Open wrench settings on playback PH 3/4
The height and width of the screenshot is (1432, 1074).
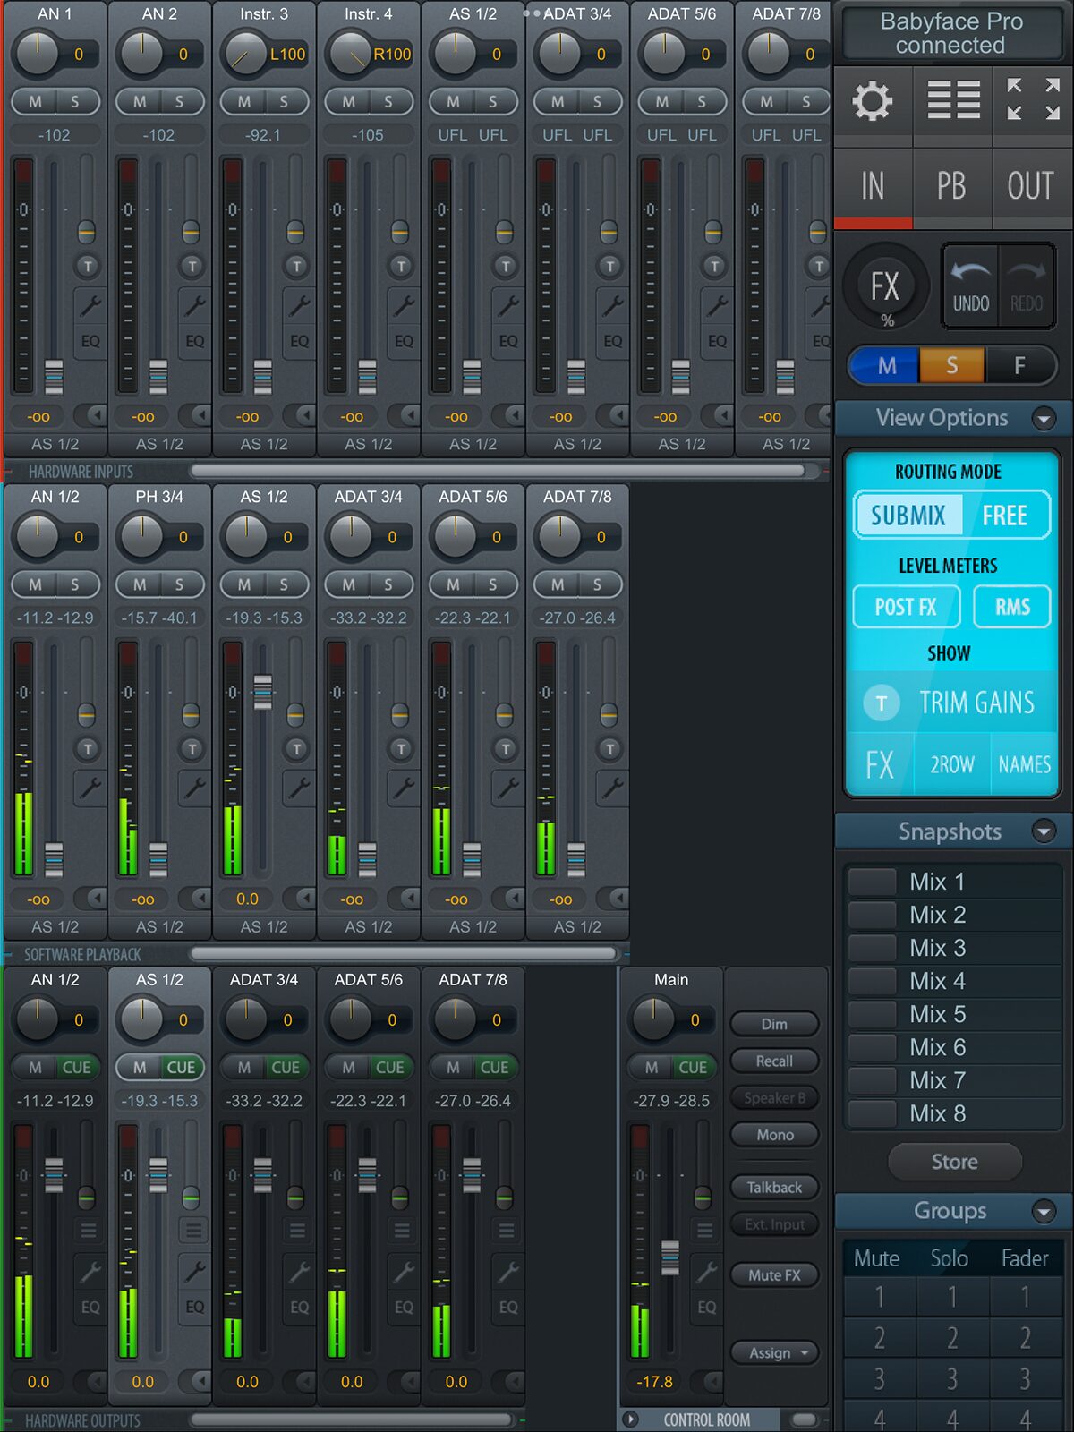pyautogui.click(x=193, y=788)
